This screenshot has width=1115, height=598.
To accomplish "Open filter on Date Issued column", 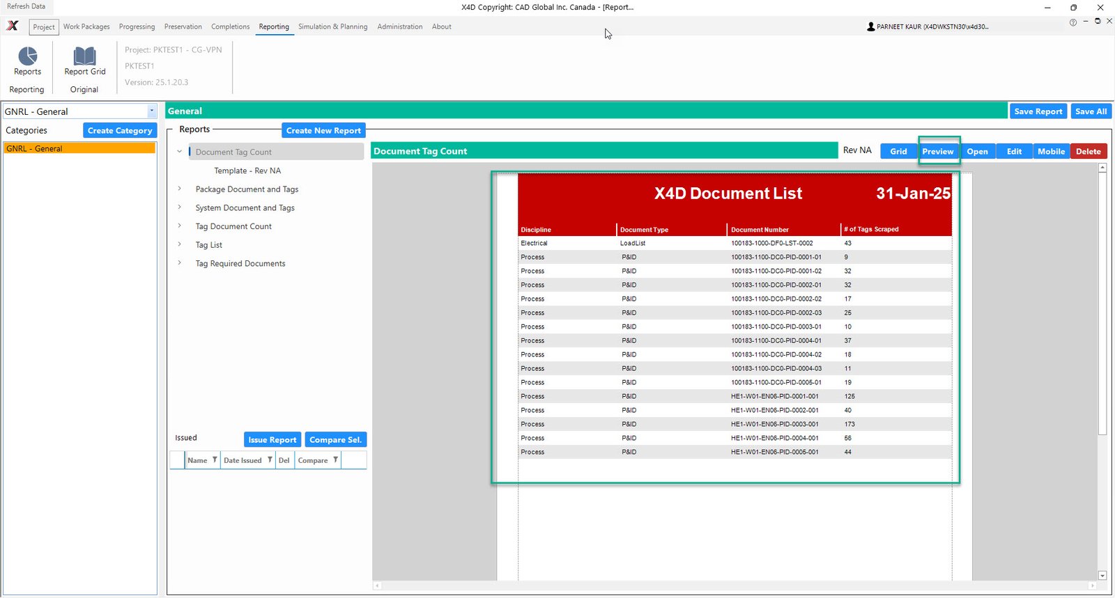I will click(x=270, y=460).
